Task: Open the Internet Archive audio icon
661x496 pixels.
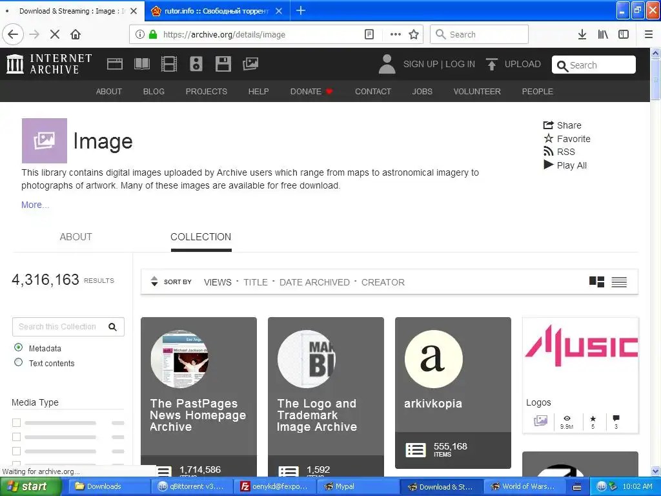Action: pyautogui.click(x=196, y=64)
